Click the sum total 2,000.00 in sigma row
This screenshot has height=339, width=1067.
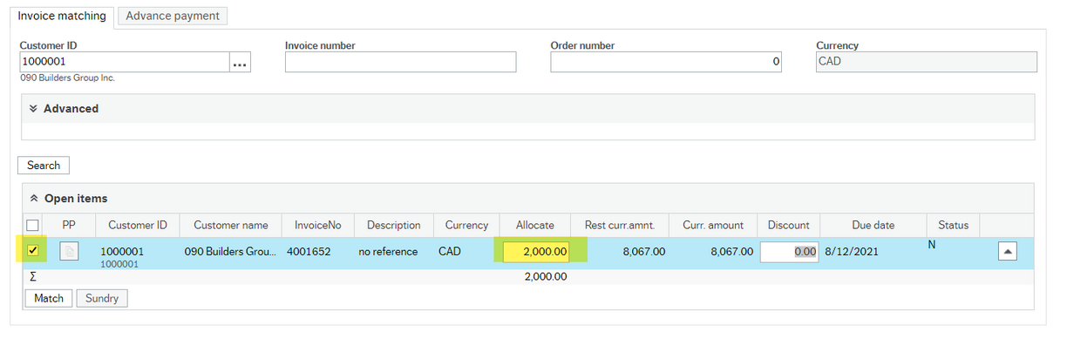(x=545, y=276)
